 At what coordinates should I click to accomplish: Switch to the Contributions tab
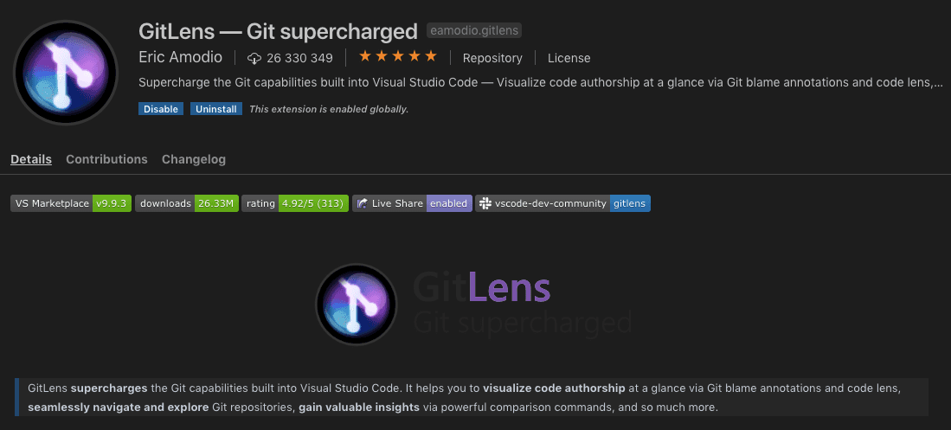point(106,159)
